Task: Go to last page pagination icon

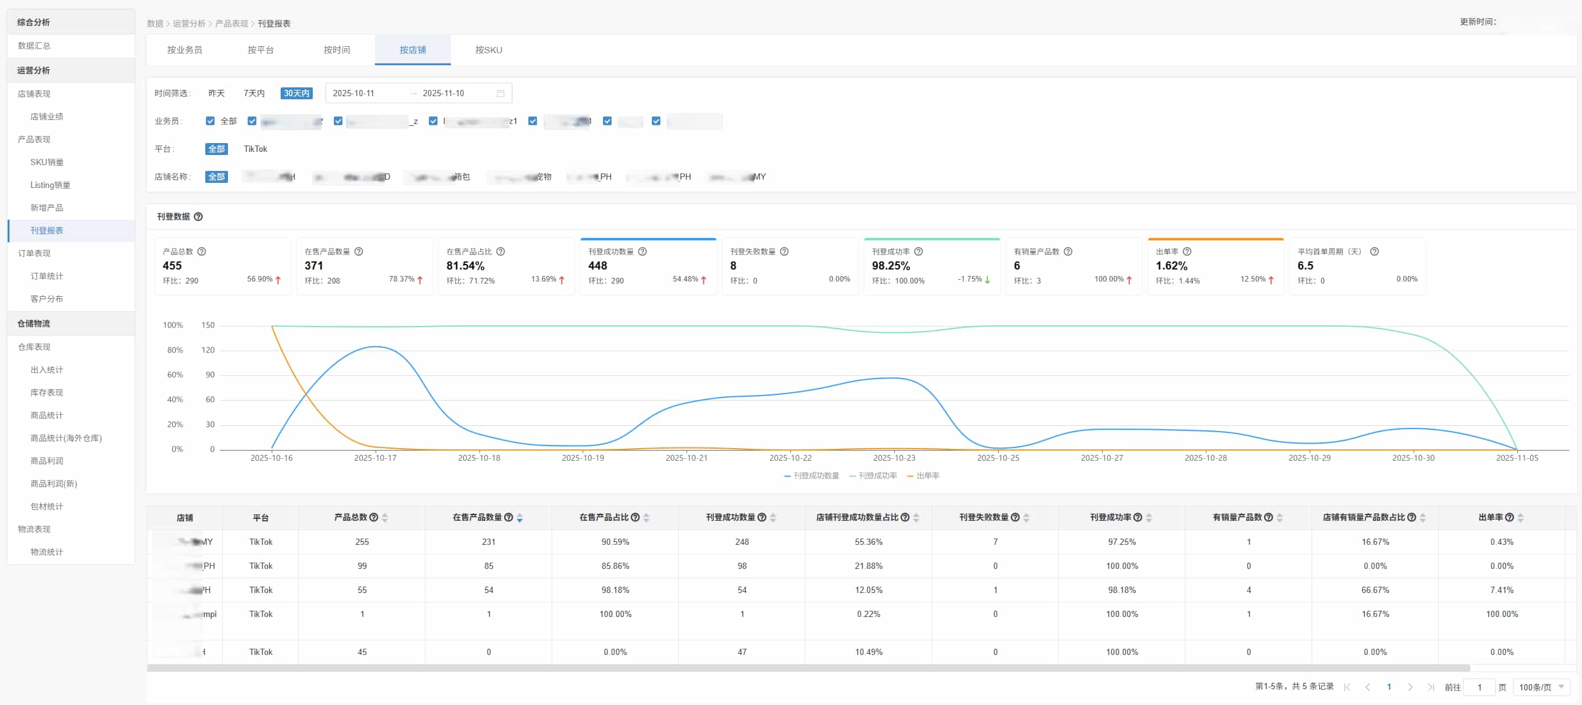Action: pos(1431,687)
